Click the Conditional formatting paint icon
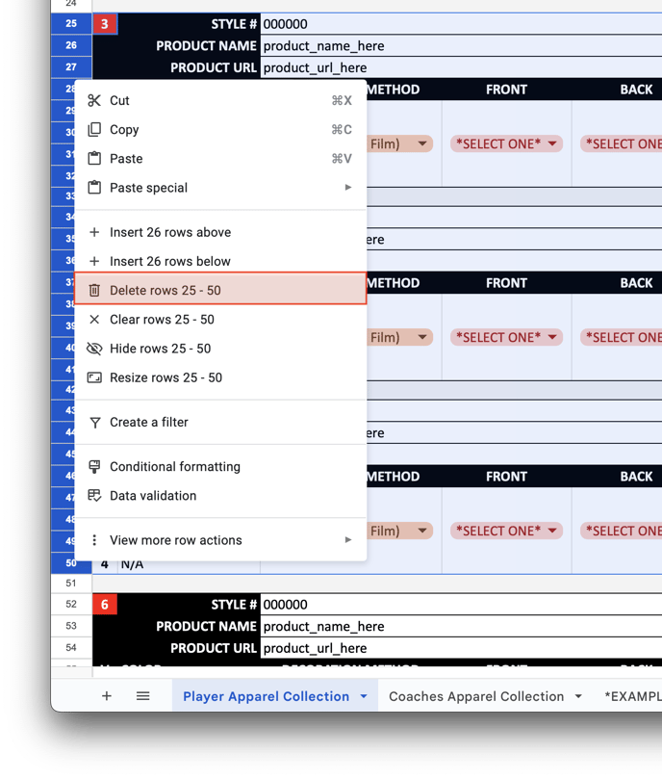 pyautogui.click(x=94, y=467)
